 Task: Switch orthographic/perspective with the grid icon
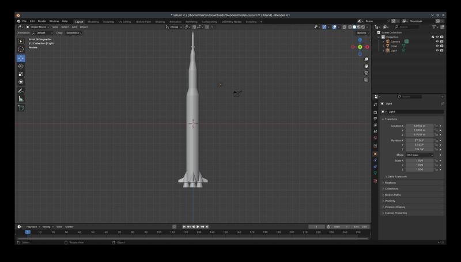pyautogui.click(x=366, y=79)
